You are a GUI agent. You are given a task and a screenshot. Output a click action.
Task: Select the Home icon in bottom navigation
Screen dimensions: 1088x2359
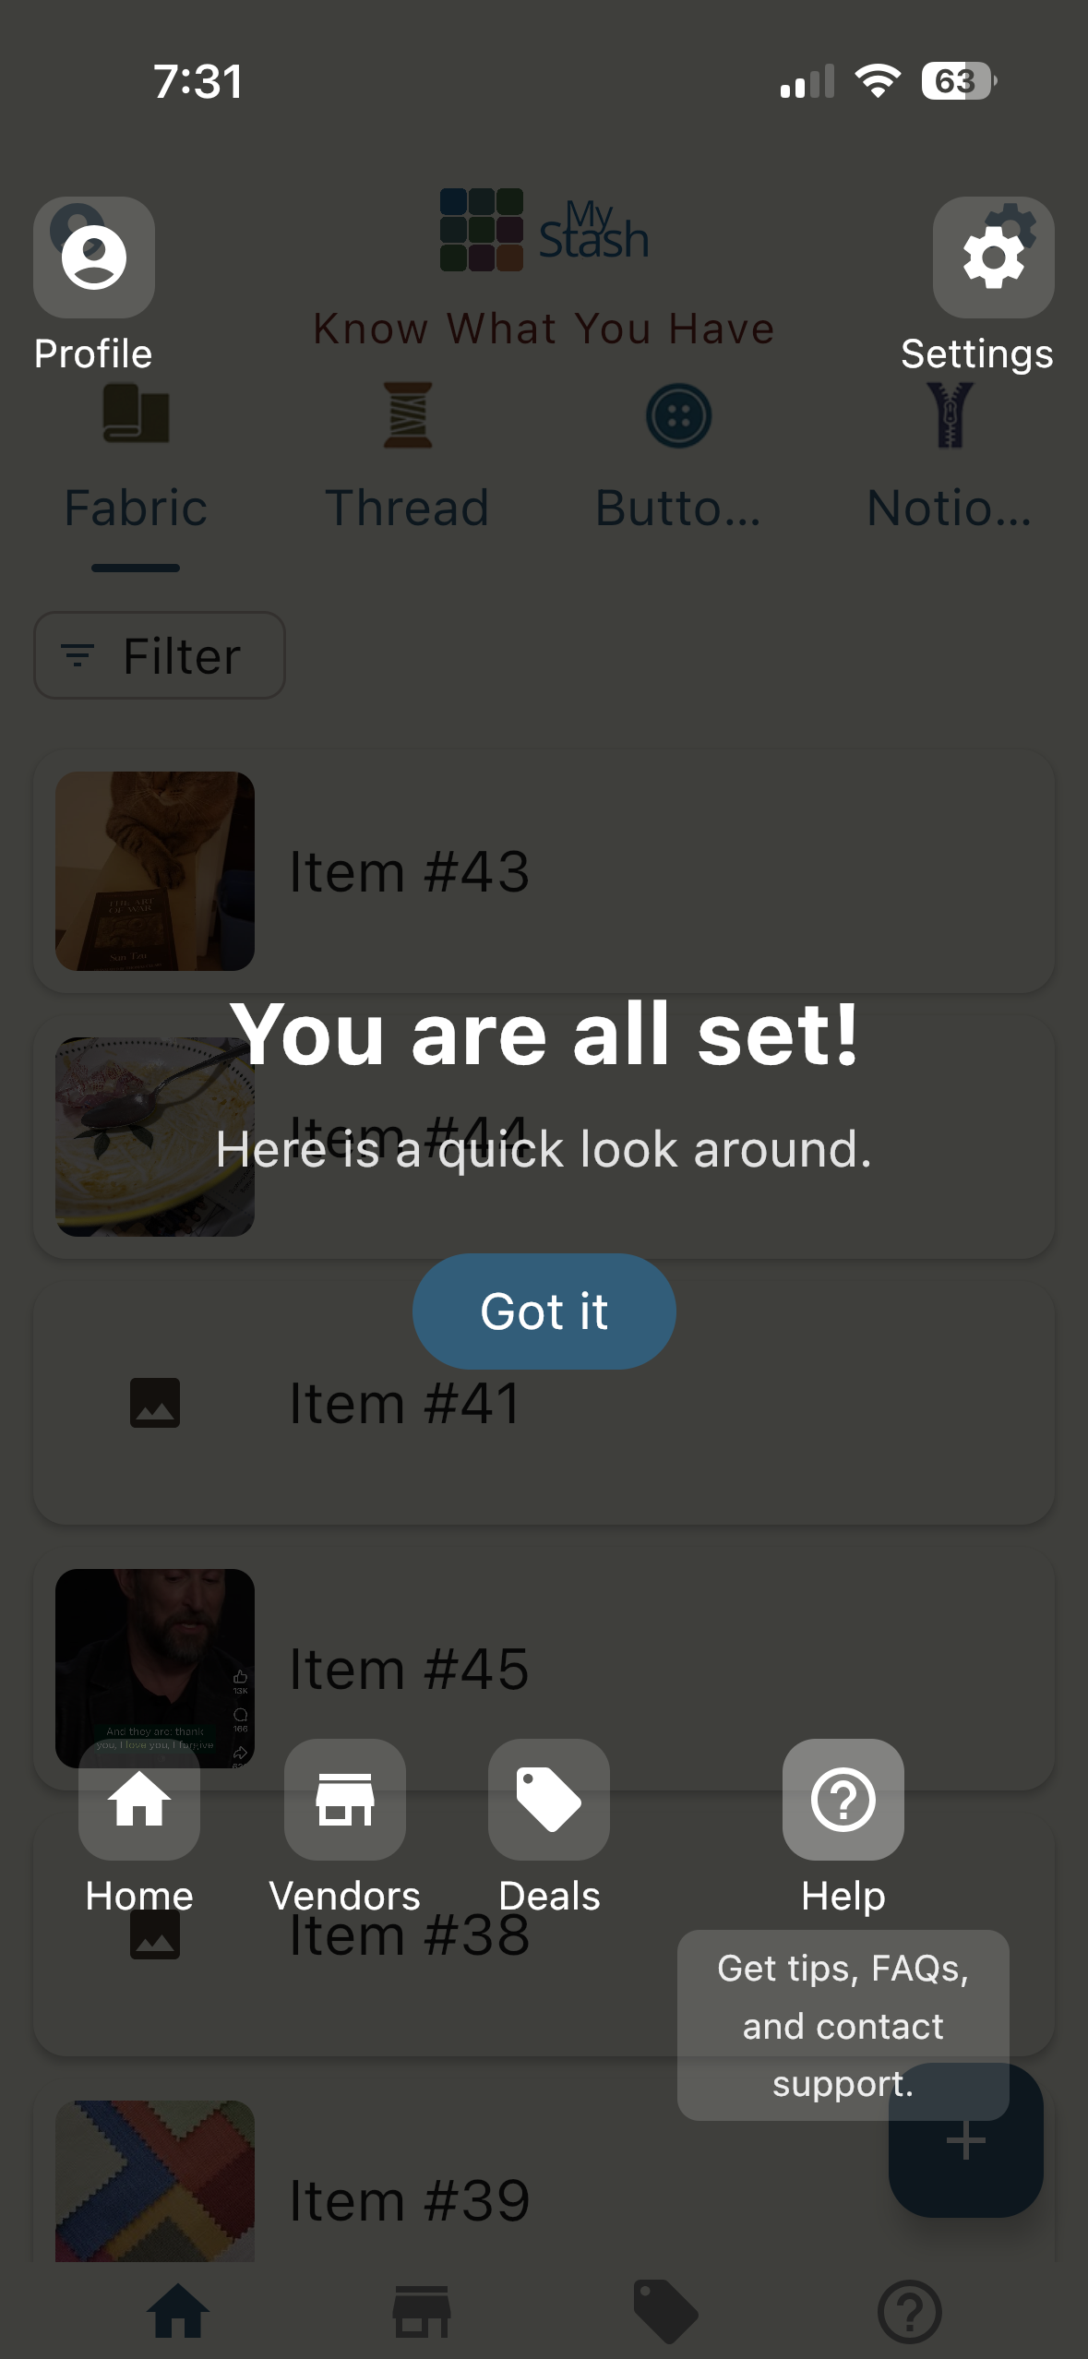(x=138, y=1797)
